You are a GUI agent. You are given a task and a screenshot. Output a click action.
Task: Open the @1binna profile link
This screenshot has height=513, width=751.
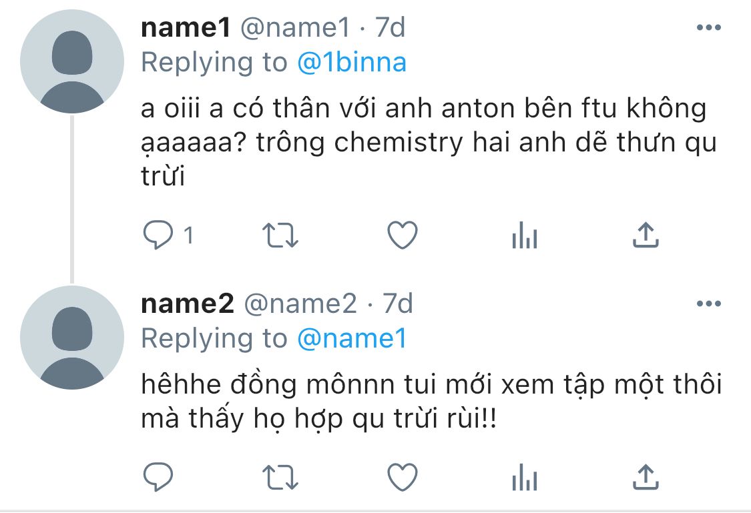pyautogui.click(x=351, y=63)
